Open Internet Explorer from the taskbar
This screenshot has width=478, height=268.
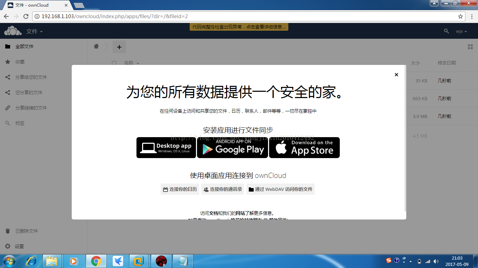click(32, 261)
